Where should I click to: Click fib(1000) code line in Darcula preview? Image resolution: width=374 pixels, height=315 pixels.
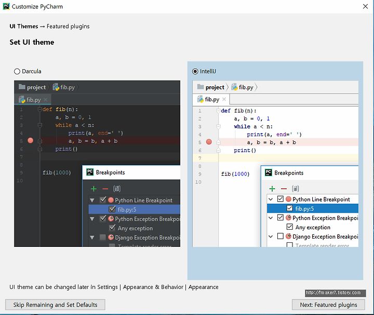(x=57, y=173)
